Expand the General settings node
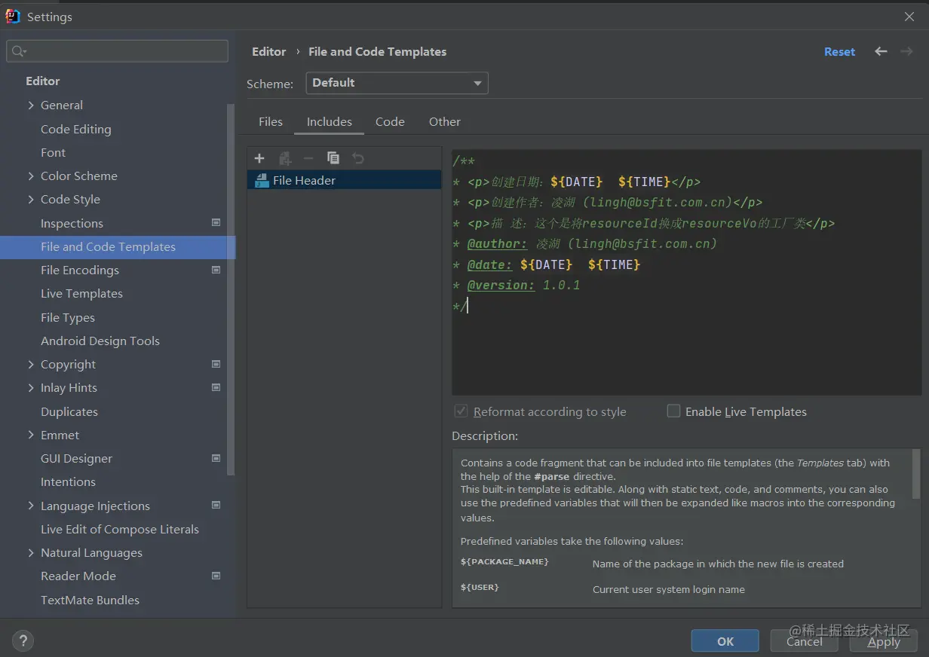This screenshot has height=657, width=929. pos(31,105)
